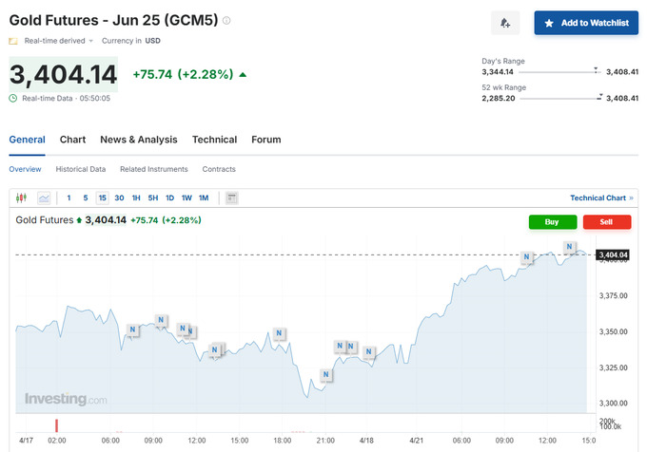
Task: Select the 1H chart interval
Action: click(136, 198)
